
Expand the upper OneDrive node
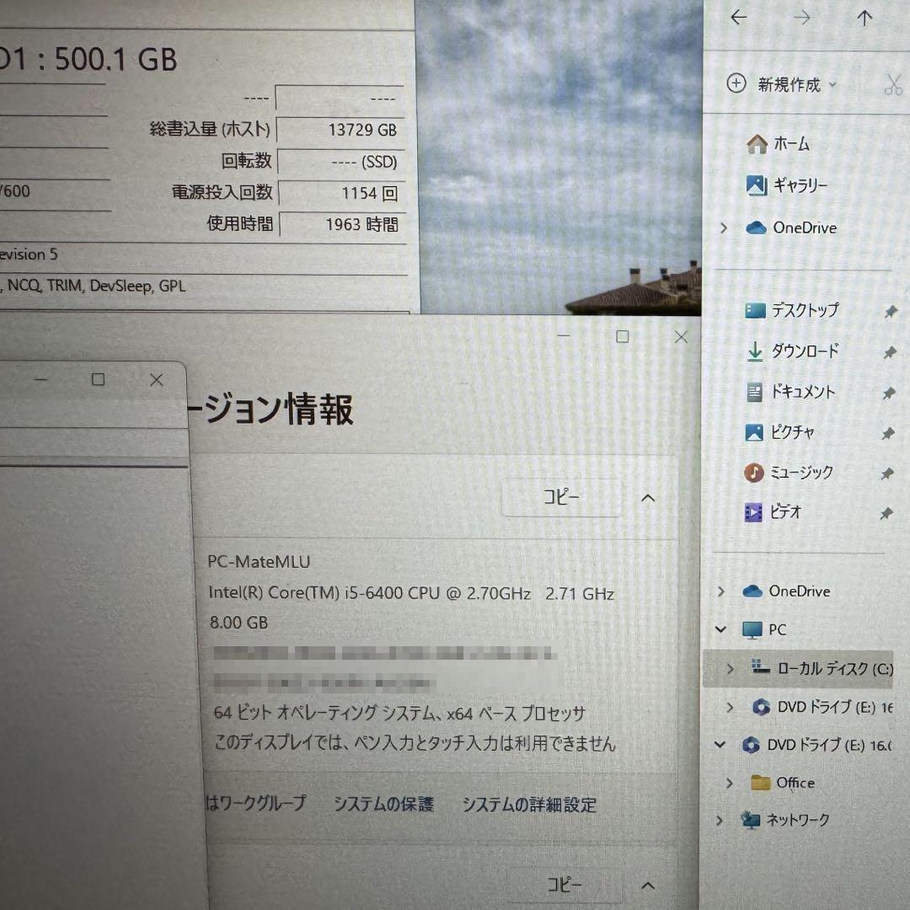pyautogui.click(x=723, y=228)
